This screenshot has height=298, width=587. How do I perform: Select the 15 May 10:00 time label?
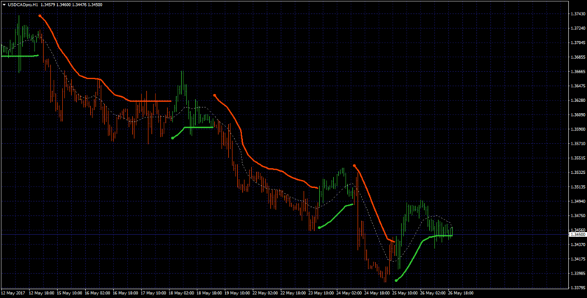coord(69,291)
